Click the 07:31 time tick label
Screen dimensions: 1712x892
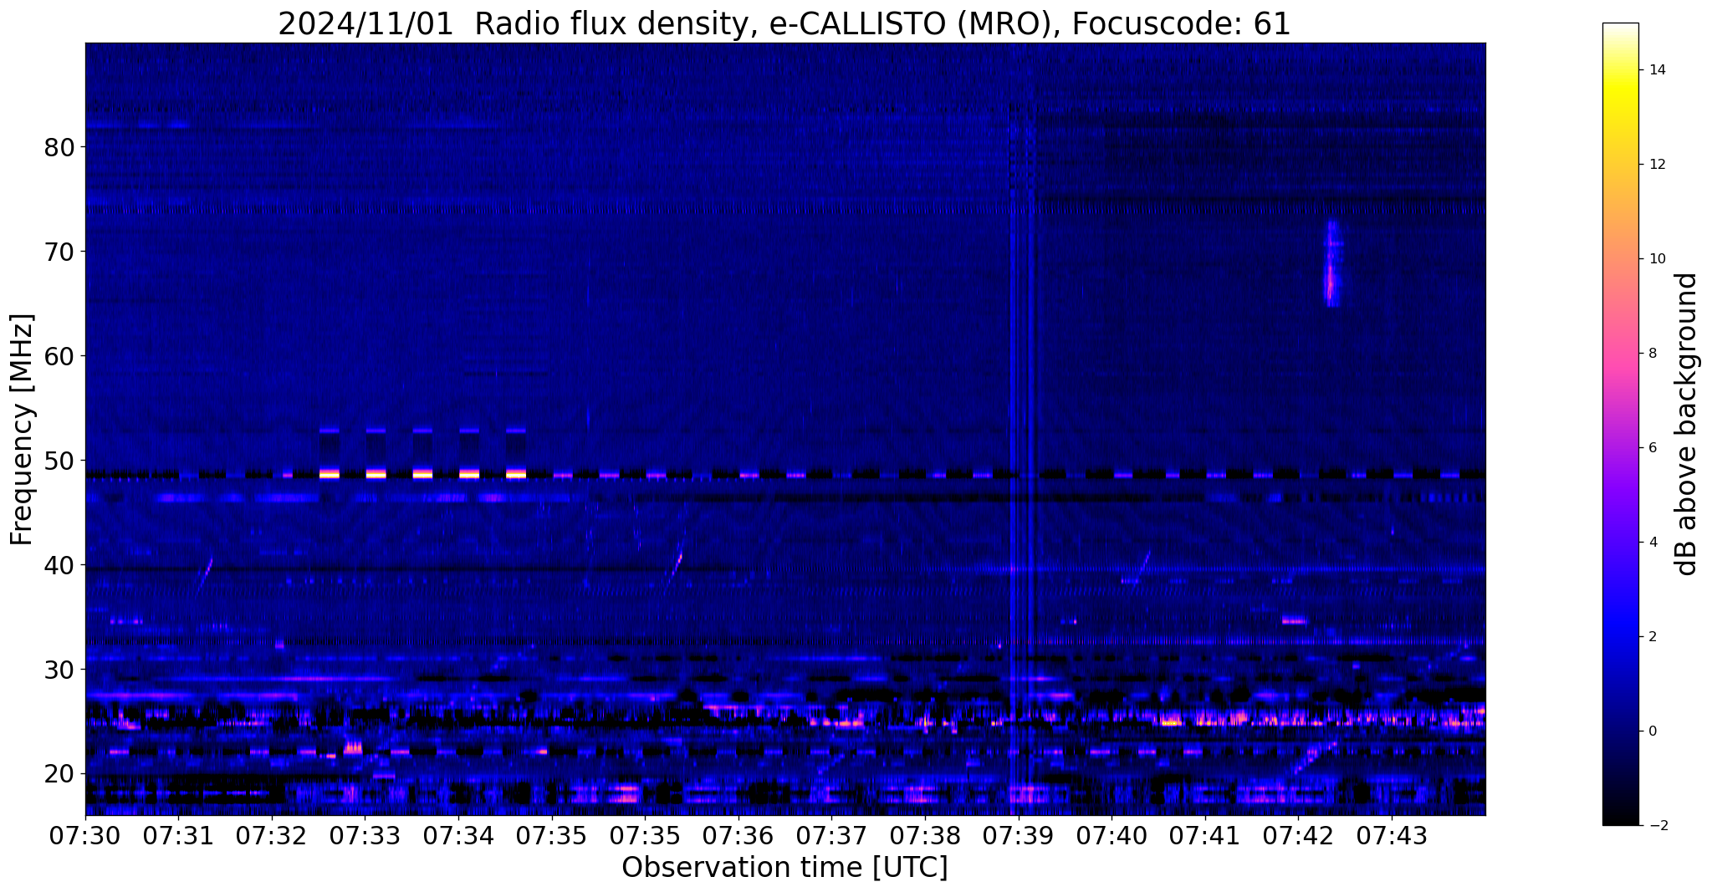(x=178, y=835)
